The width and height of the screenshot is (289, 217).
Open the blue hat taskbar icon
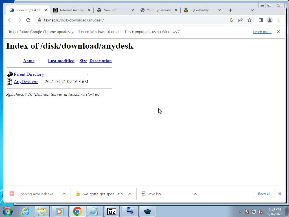[147, 211]
